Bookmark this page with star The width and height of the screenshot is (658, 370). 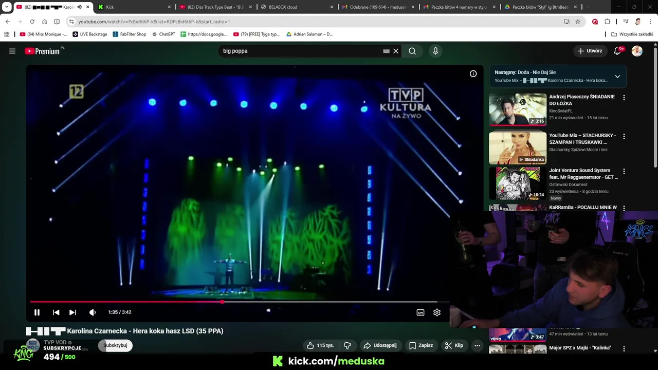(x=578, y=22)
